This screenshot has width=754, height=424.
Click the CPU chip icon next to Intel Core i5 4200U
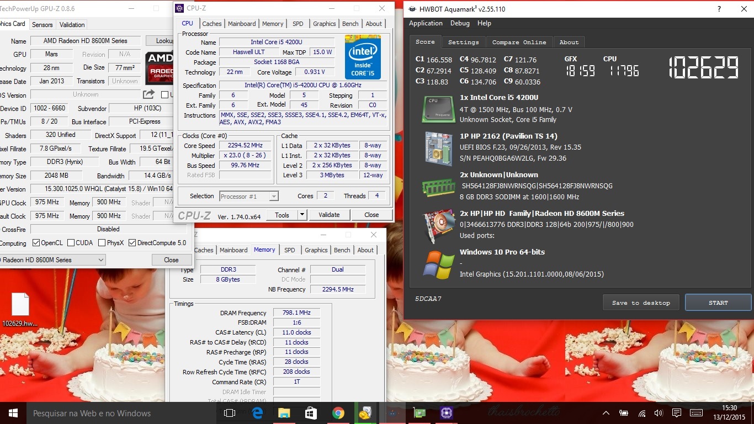coord(438,109)
